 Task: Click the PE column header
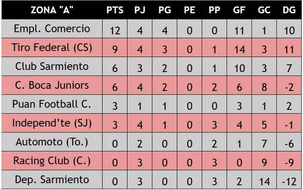pyautogui.click(x=189, y=10)
